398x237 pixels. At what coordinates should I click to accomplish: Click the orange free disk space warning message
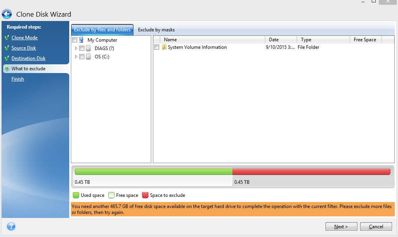[233, 209]
